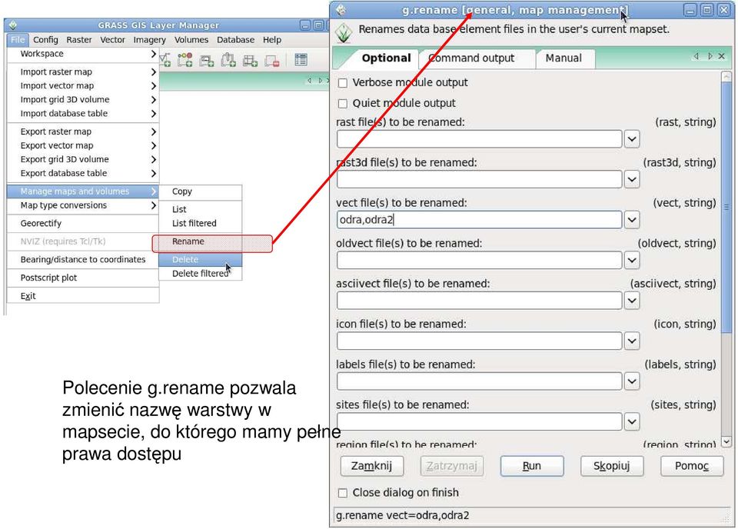Screen dimensions: 738x529
Task: Click the delete selected layer icon
Action: click(272, 60)
